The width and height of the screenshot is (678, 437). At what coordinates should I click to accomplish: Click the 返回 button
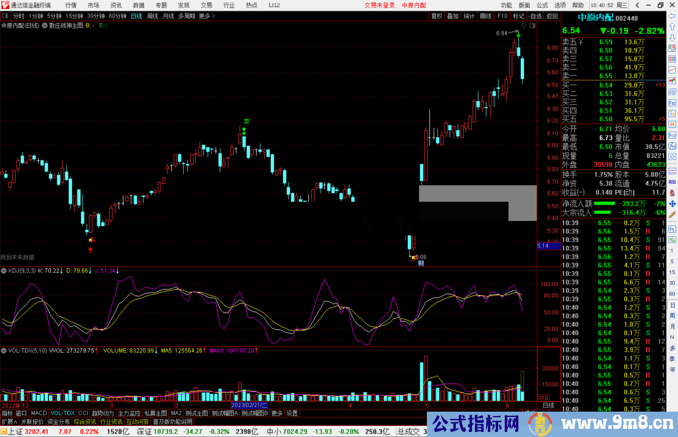(x=552, y=16)
